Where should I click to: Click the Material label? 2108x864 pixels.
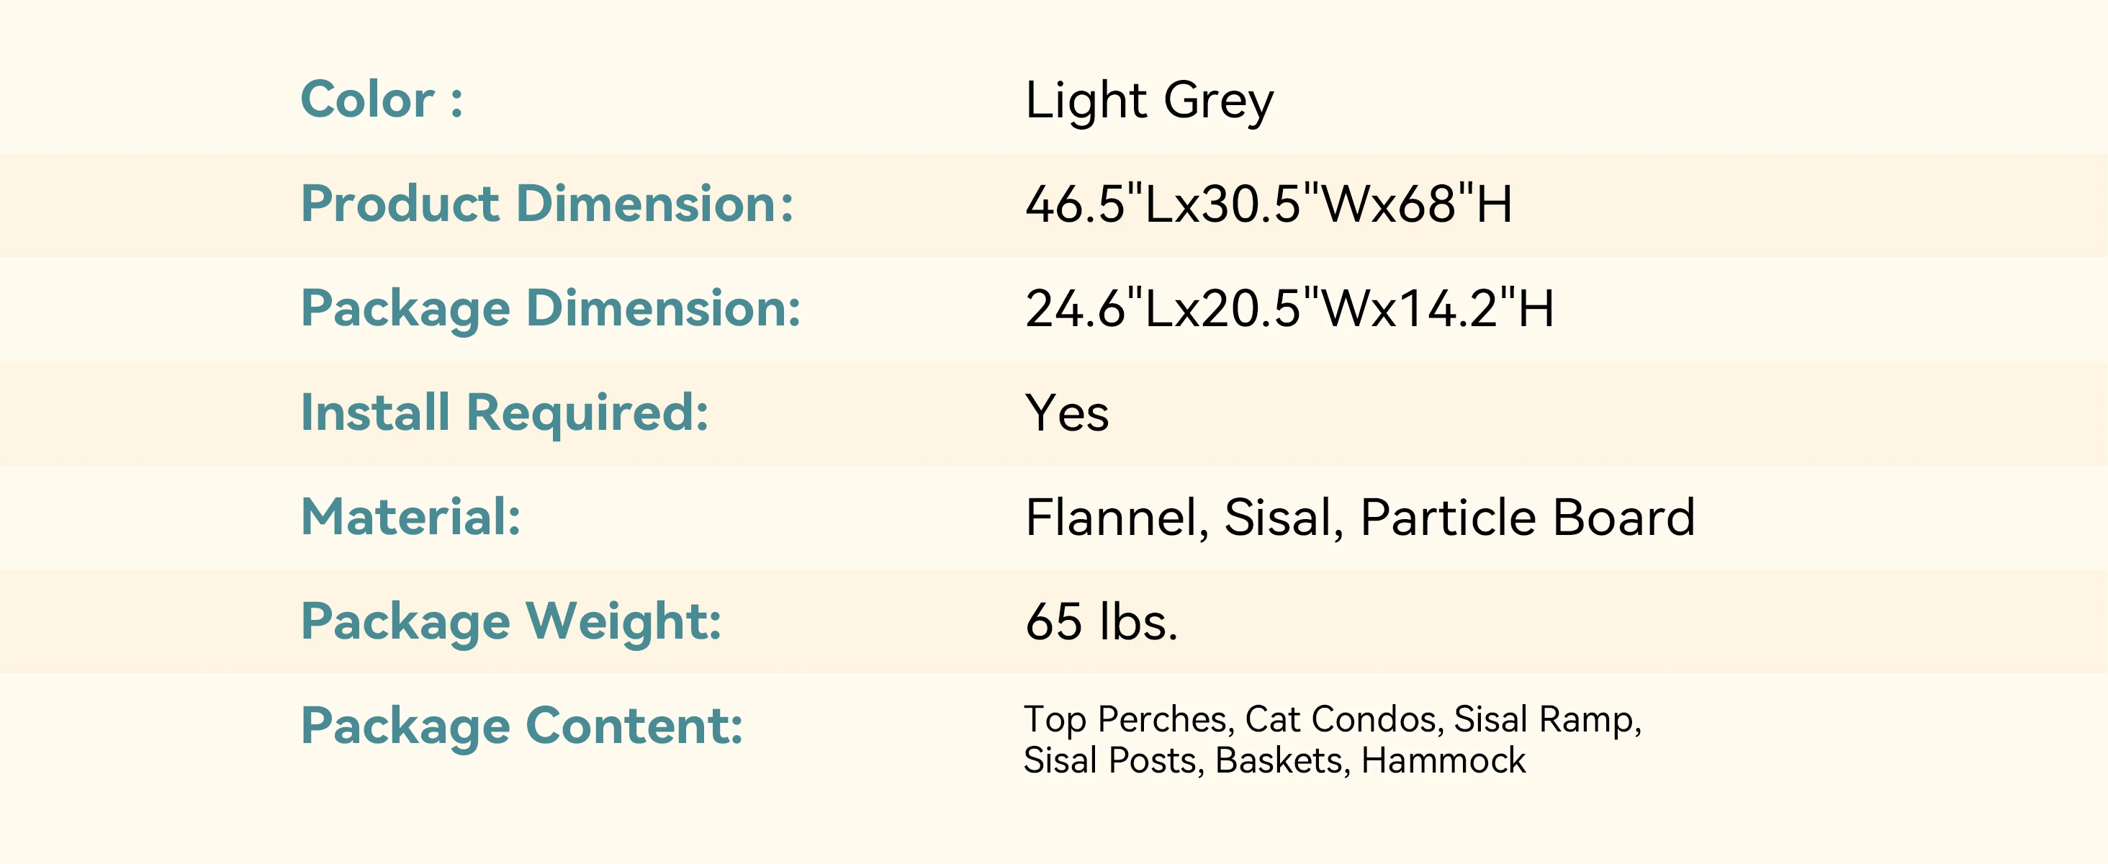tap(411, 517)
